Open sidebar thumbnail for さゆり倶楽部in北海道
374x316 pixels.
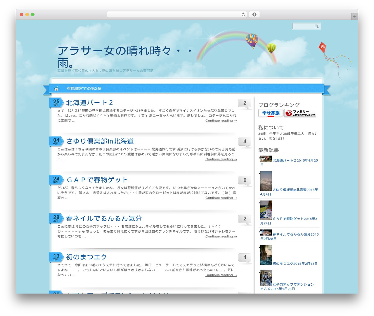point(266,181)
